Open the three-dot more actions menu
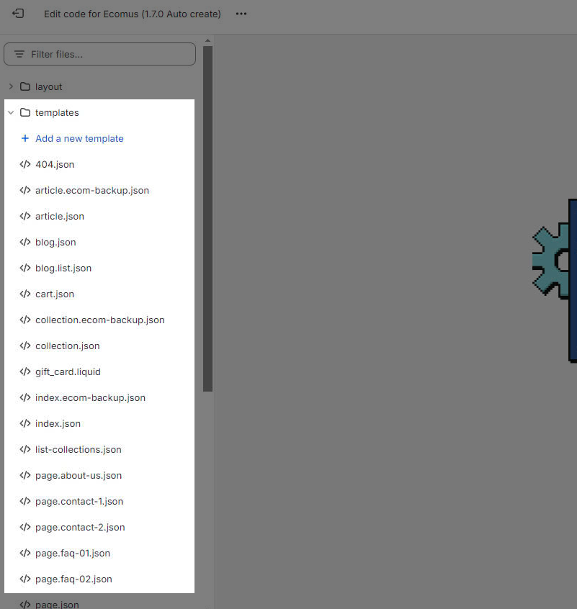This screenshot has width=577, height=609. pos(241,14)
